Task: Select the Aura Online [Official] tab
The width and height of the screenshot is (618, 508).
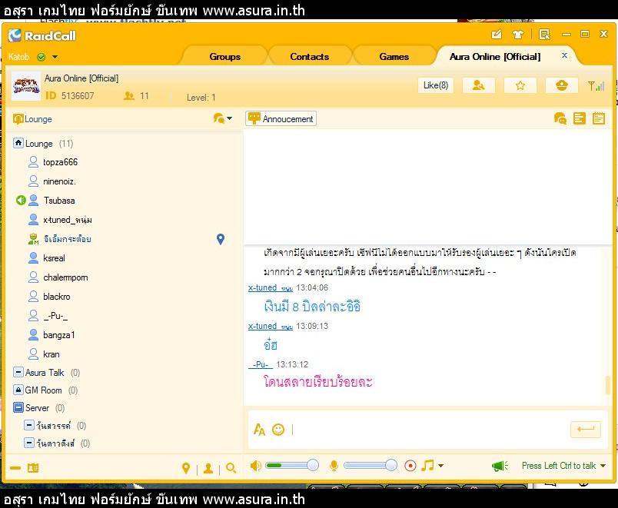Action: (x=495, y=57)
